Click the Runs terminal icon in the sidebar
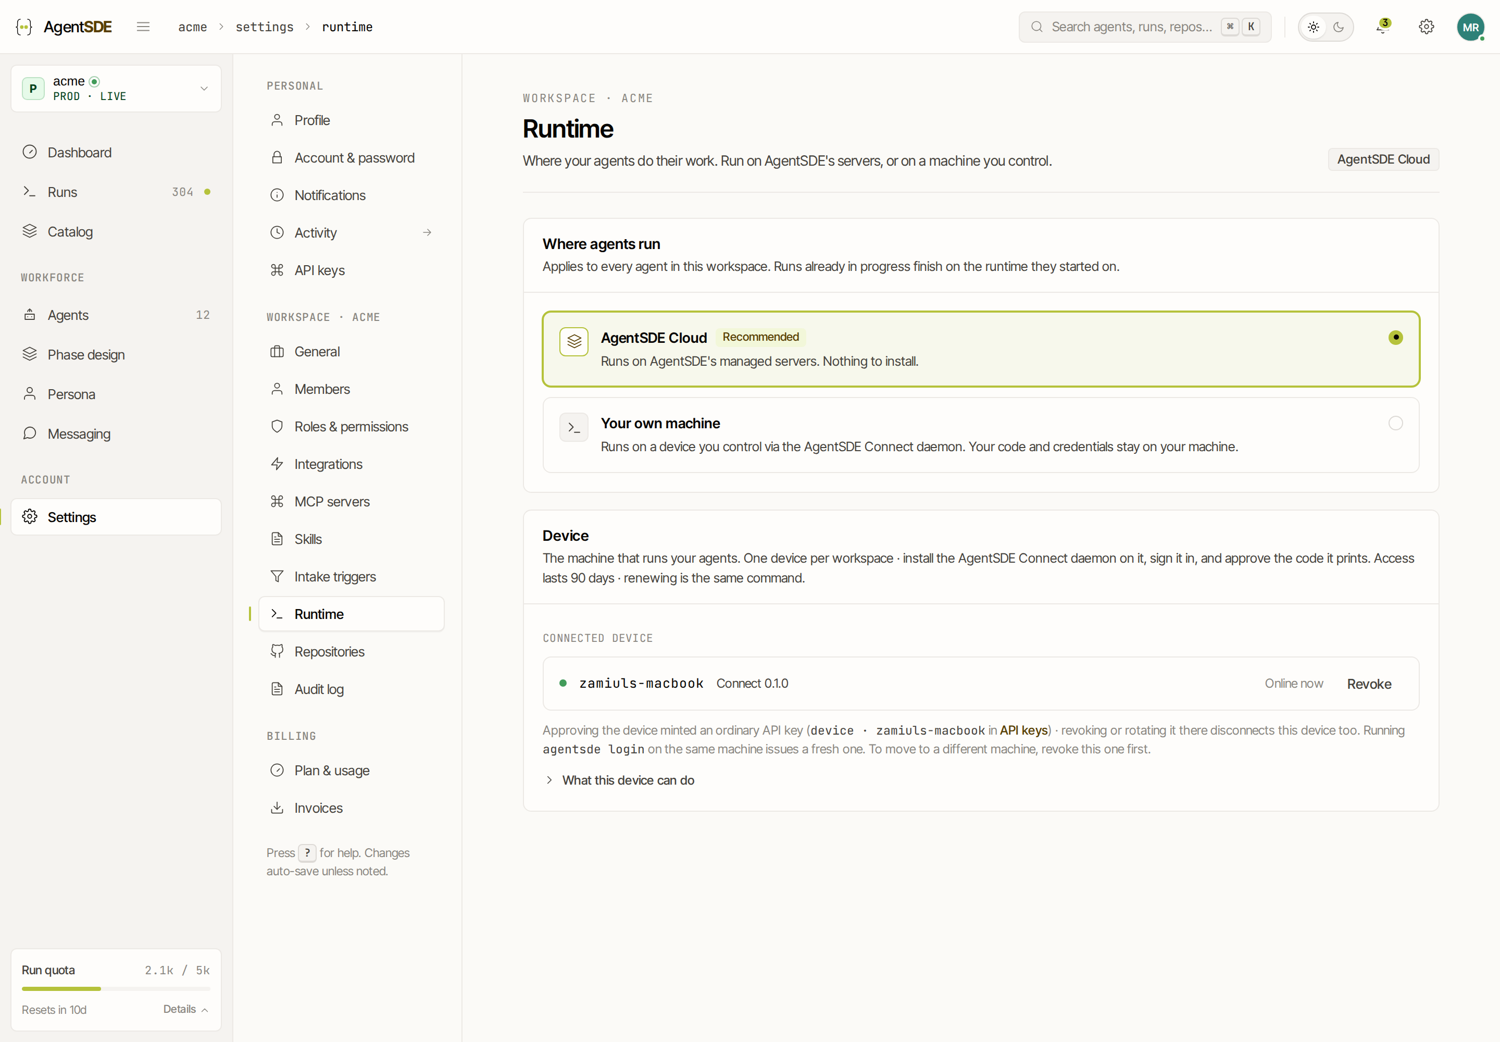Screen dimensions: 1500x1042 (30, 192)
